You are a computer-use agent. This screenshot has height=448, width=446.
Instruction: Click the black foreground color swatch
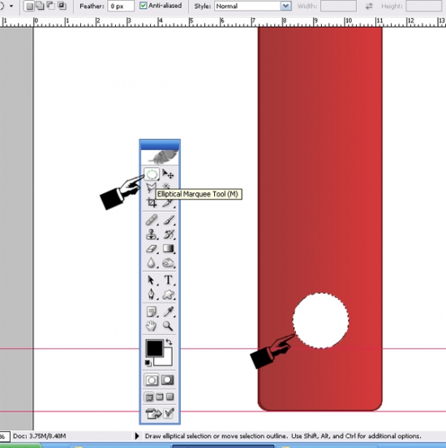point(154,347)
